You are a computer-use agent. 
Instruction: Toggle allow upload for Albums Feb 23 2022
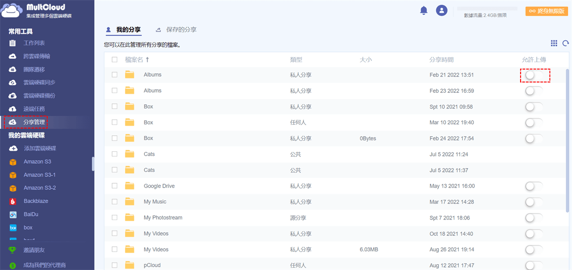534,91
